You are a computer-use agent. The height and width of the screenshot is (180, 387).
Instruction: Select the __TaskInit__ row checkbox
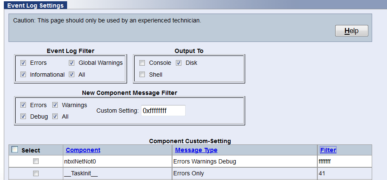(x=36, y=173)
